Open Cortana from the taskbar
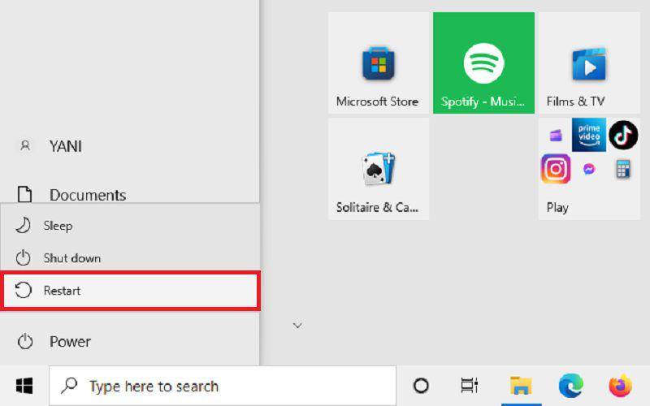Screen dimensions: 650x406 [x=421, y=386]
